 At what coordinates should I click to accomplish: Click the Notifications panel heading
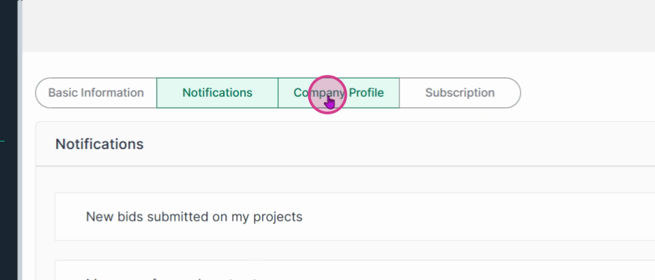pyautogui.click(x=100, y=144)
